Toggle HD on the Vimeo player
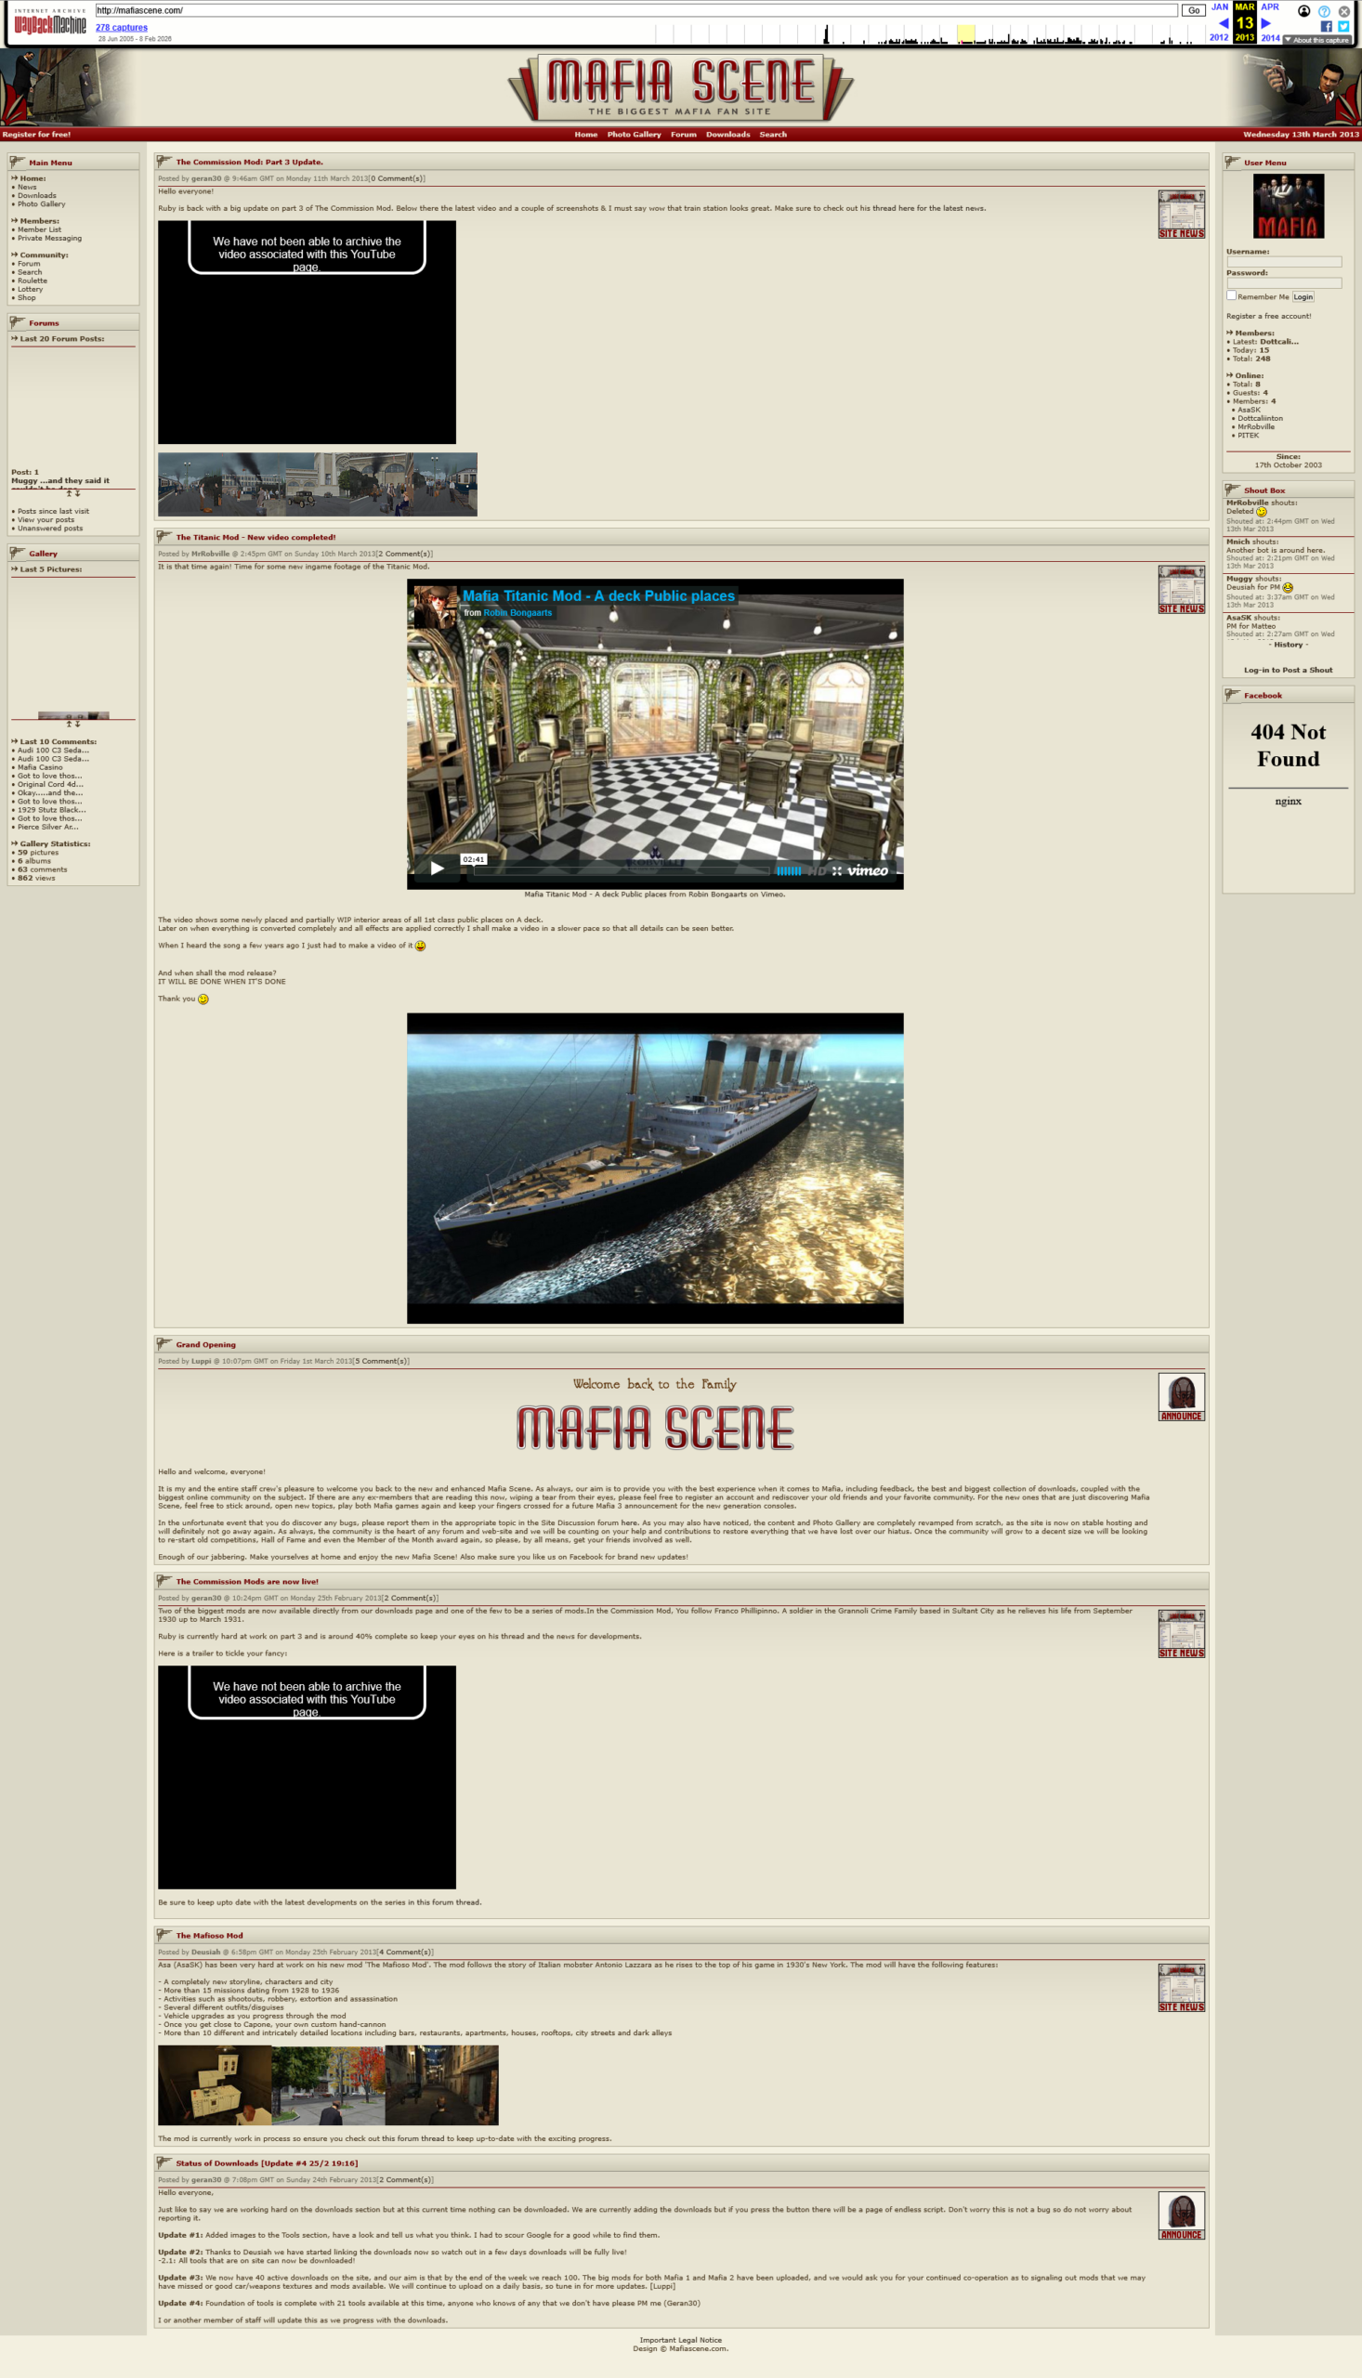The width and height of the screenshot is (1362, 2378). (x=817, y=870)
